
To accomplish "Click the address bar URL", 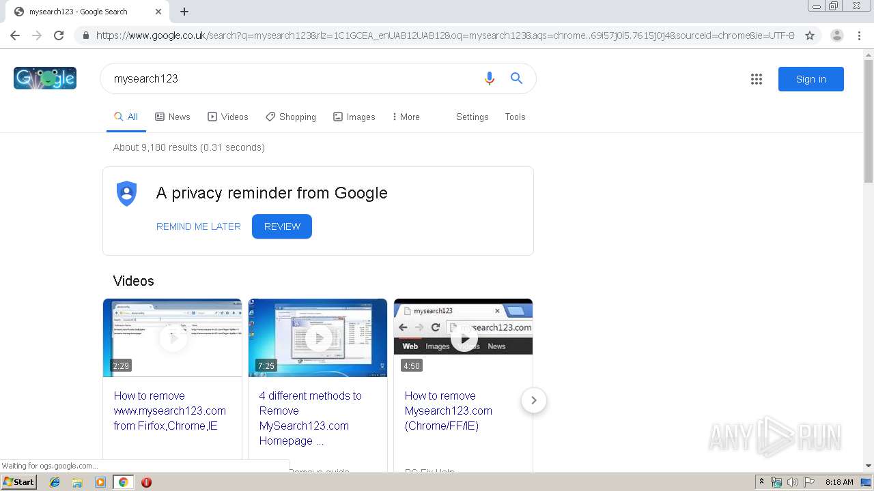I will [445, 35].
